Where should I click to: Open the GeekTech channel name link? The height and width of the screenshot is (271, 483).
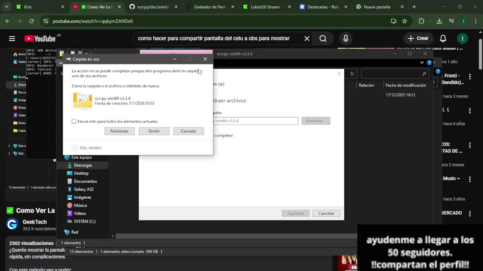pyautogui.click(x=35, y=222)
